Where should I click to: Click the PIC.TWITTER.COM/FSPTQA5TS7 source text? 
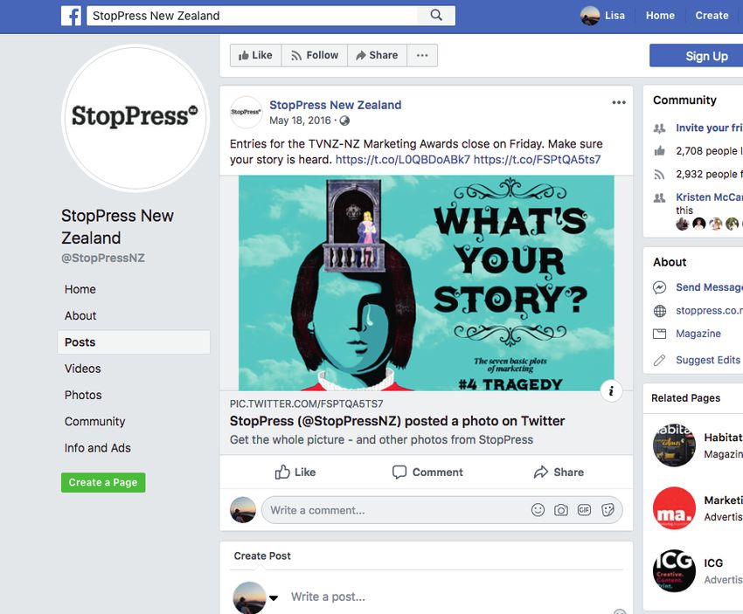coord(307,404)
